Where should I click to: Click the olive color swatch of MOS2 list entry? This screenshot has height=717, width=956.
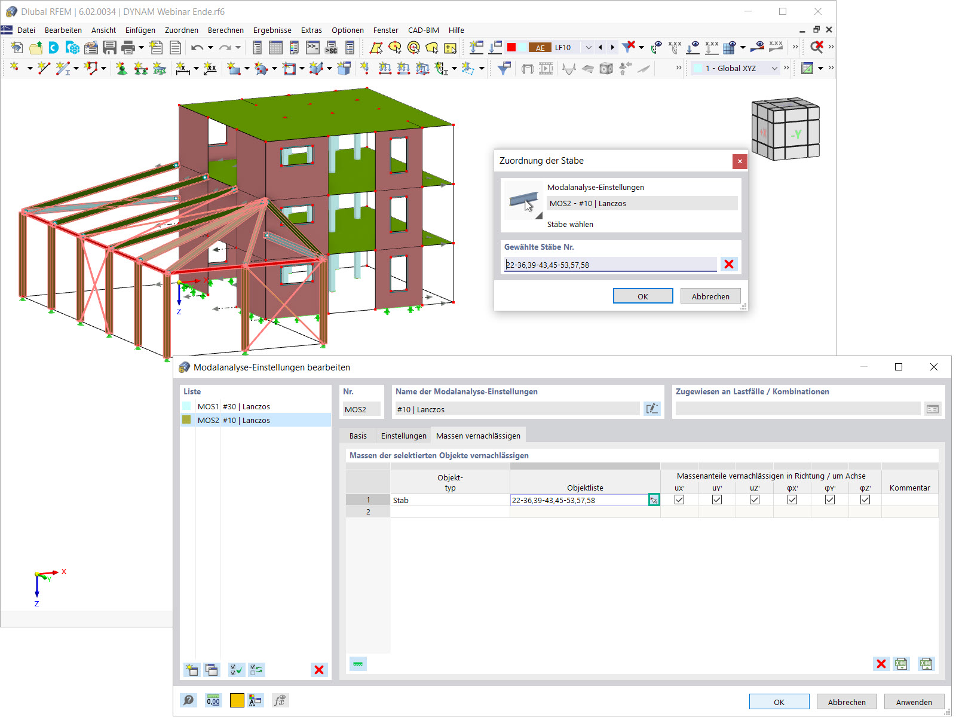(186, 419)
